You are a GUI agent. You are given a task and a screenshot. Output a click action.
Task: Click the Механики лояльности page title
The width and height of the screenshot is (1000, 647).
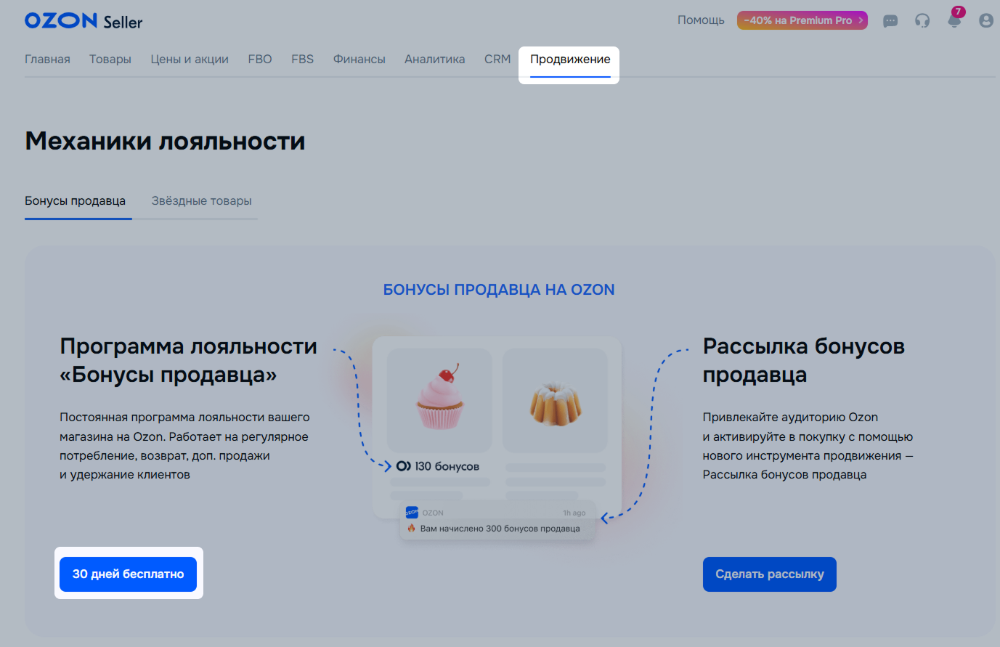click(x=165, y=141)
